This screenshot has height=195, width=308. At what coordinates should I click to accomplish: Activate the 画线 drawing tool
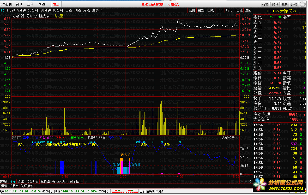pyautogui.click(x=210, y=10)
